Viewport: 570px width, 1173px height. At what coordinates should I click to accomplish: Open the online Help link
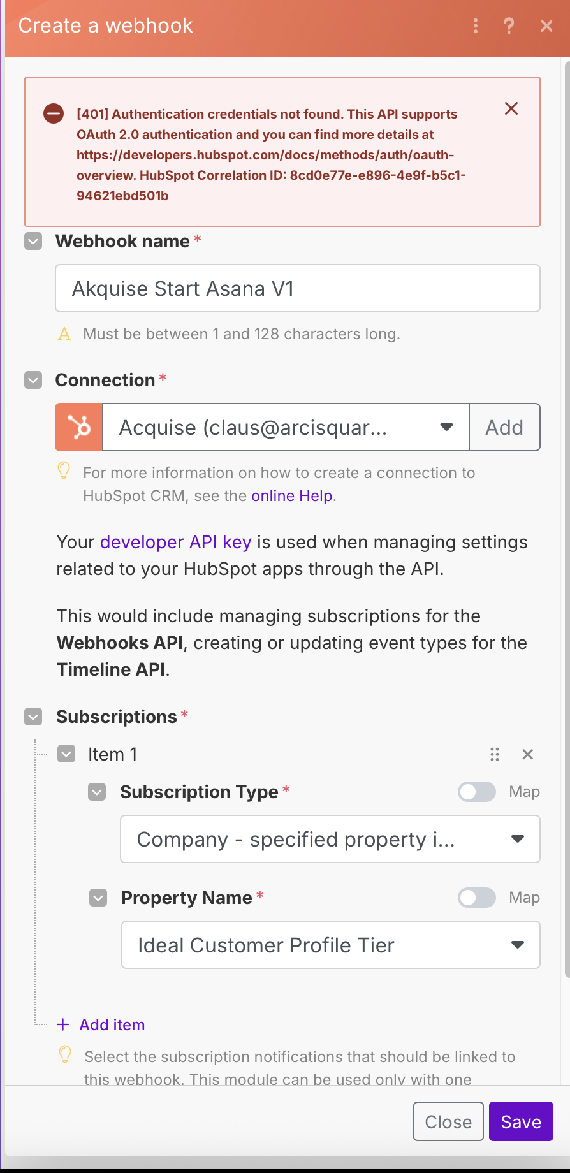[x=291, y=496]
